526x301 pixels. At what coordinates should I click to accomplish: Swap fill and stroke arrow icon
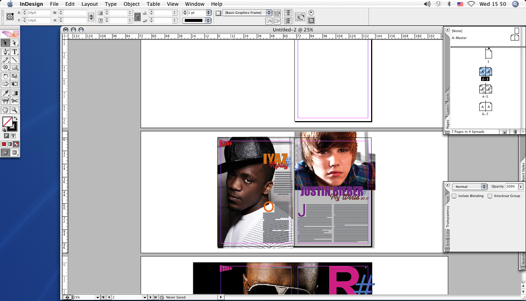(x=16, y=118)
